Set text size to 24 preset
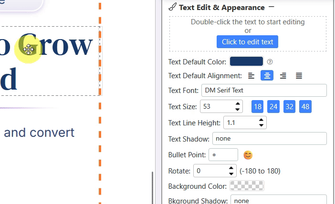Viewport: 335px width, 204px height. [x=273, y=107]
